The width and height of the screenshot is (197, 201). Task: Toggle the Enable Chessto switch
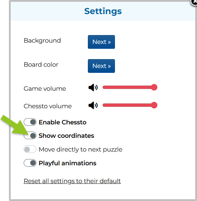[30, 122]
